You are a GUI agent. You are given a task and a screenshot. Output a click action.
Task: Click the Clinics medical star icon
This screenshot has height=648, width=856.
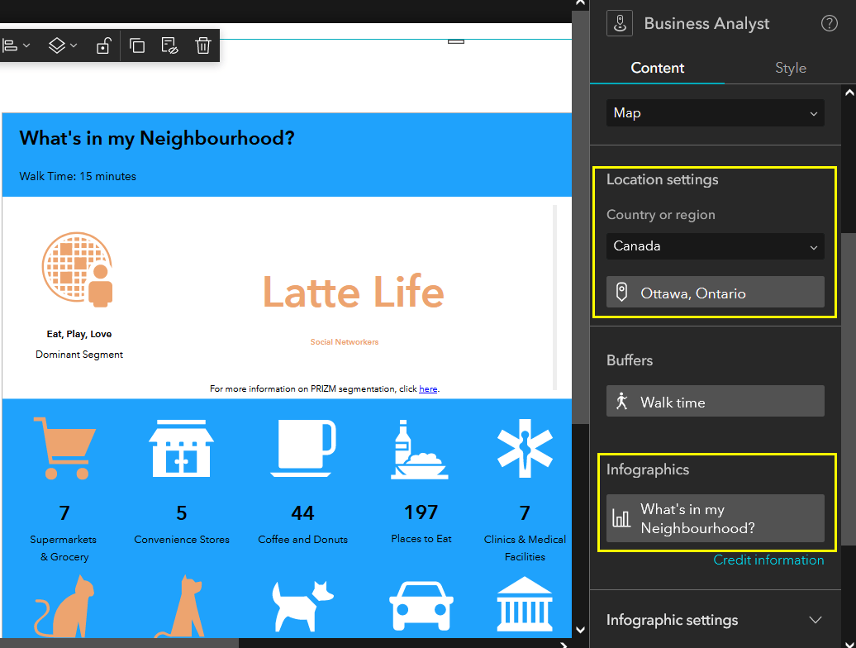525,448
